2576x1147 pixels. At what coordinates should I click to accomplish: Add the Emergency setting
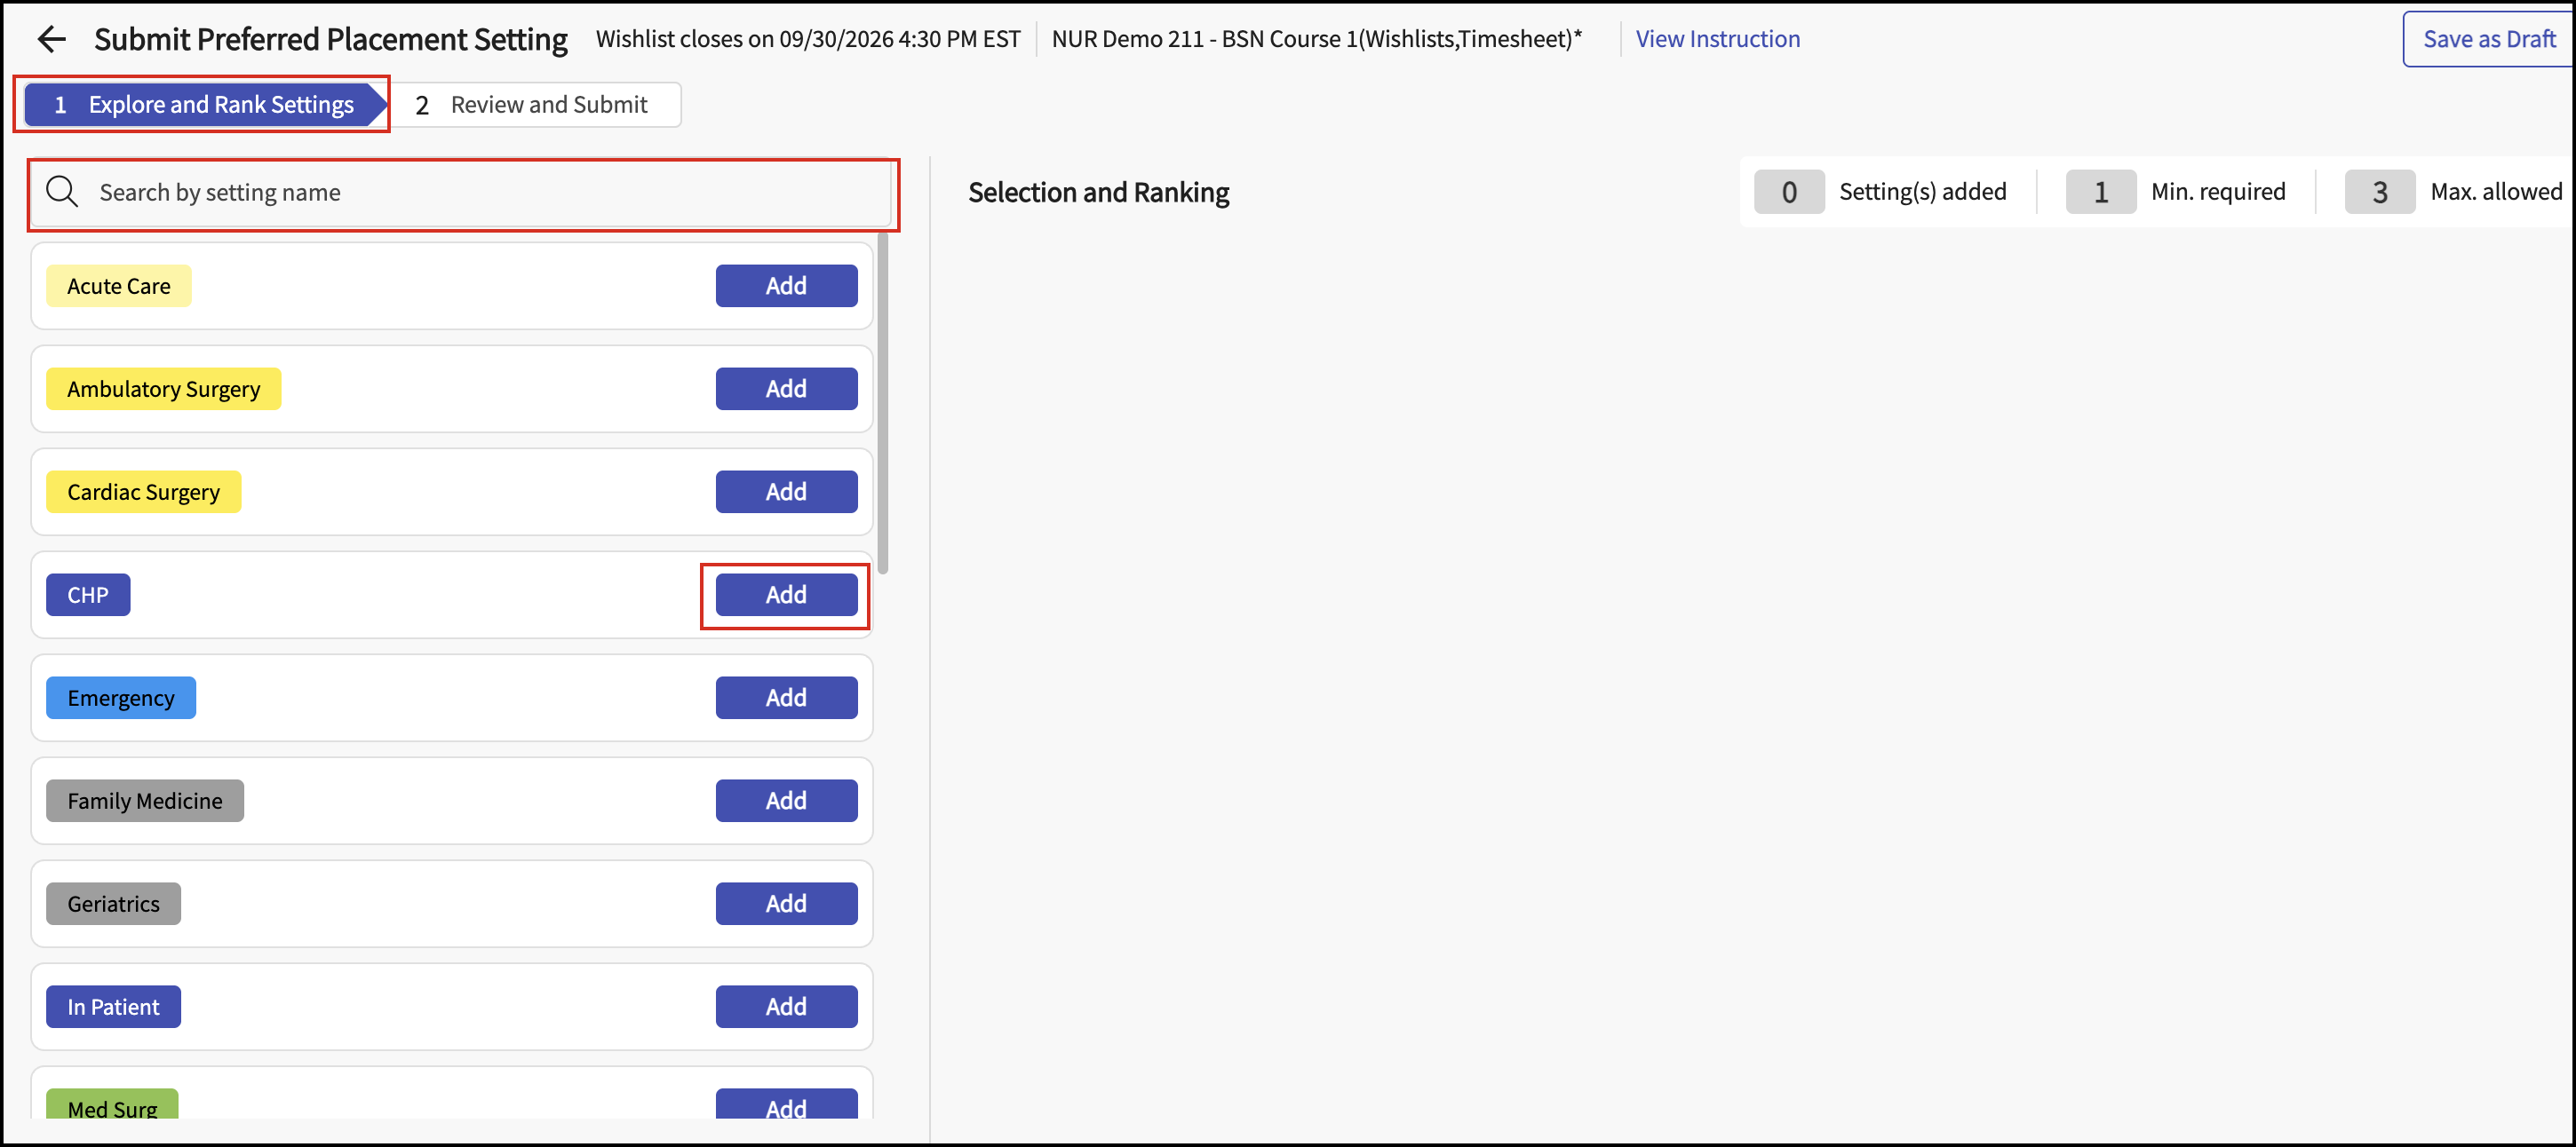[786, 698]
